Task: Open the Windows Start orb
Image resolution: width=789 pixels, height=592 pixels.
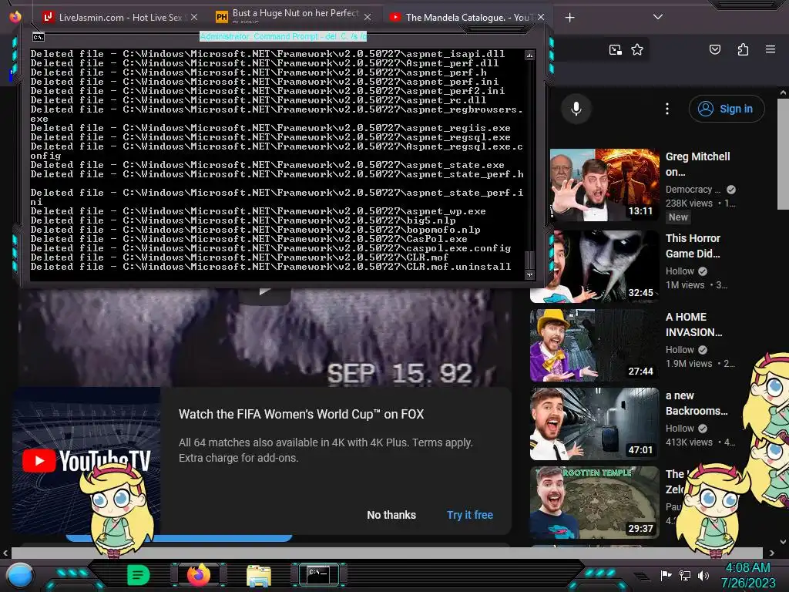Action: pyautogui.click(x=20, y=575)
